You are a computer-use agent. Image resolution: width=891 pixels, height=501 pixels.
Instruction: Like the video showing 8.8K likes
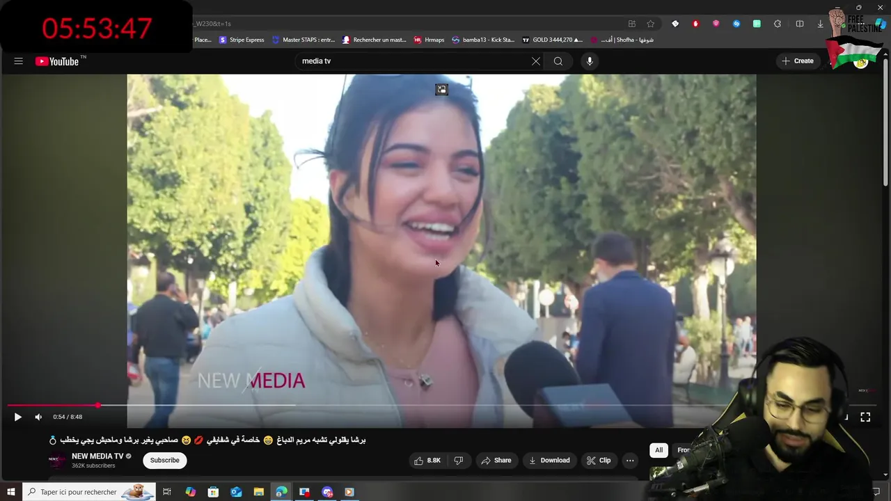428,460
